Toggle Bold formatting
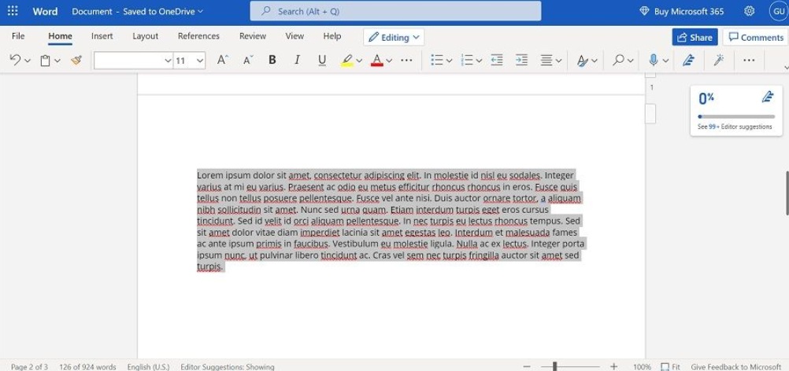The width and height of the screenshot is (789, 371). [x=272, y=61]
